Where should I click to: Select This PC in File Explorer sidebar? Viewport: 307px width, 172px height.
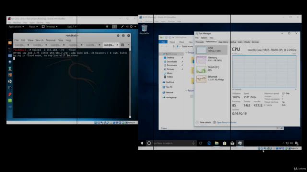[169, 87]
